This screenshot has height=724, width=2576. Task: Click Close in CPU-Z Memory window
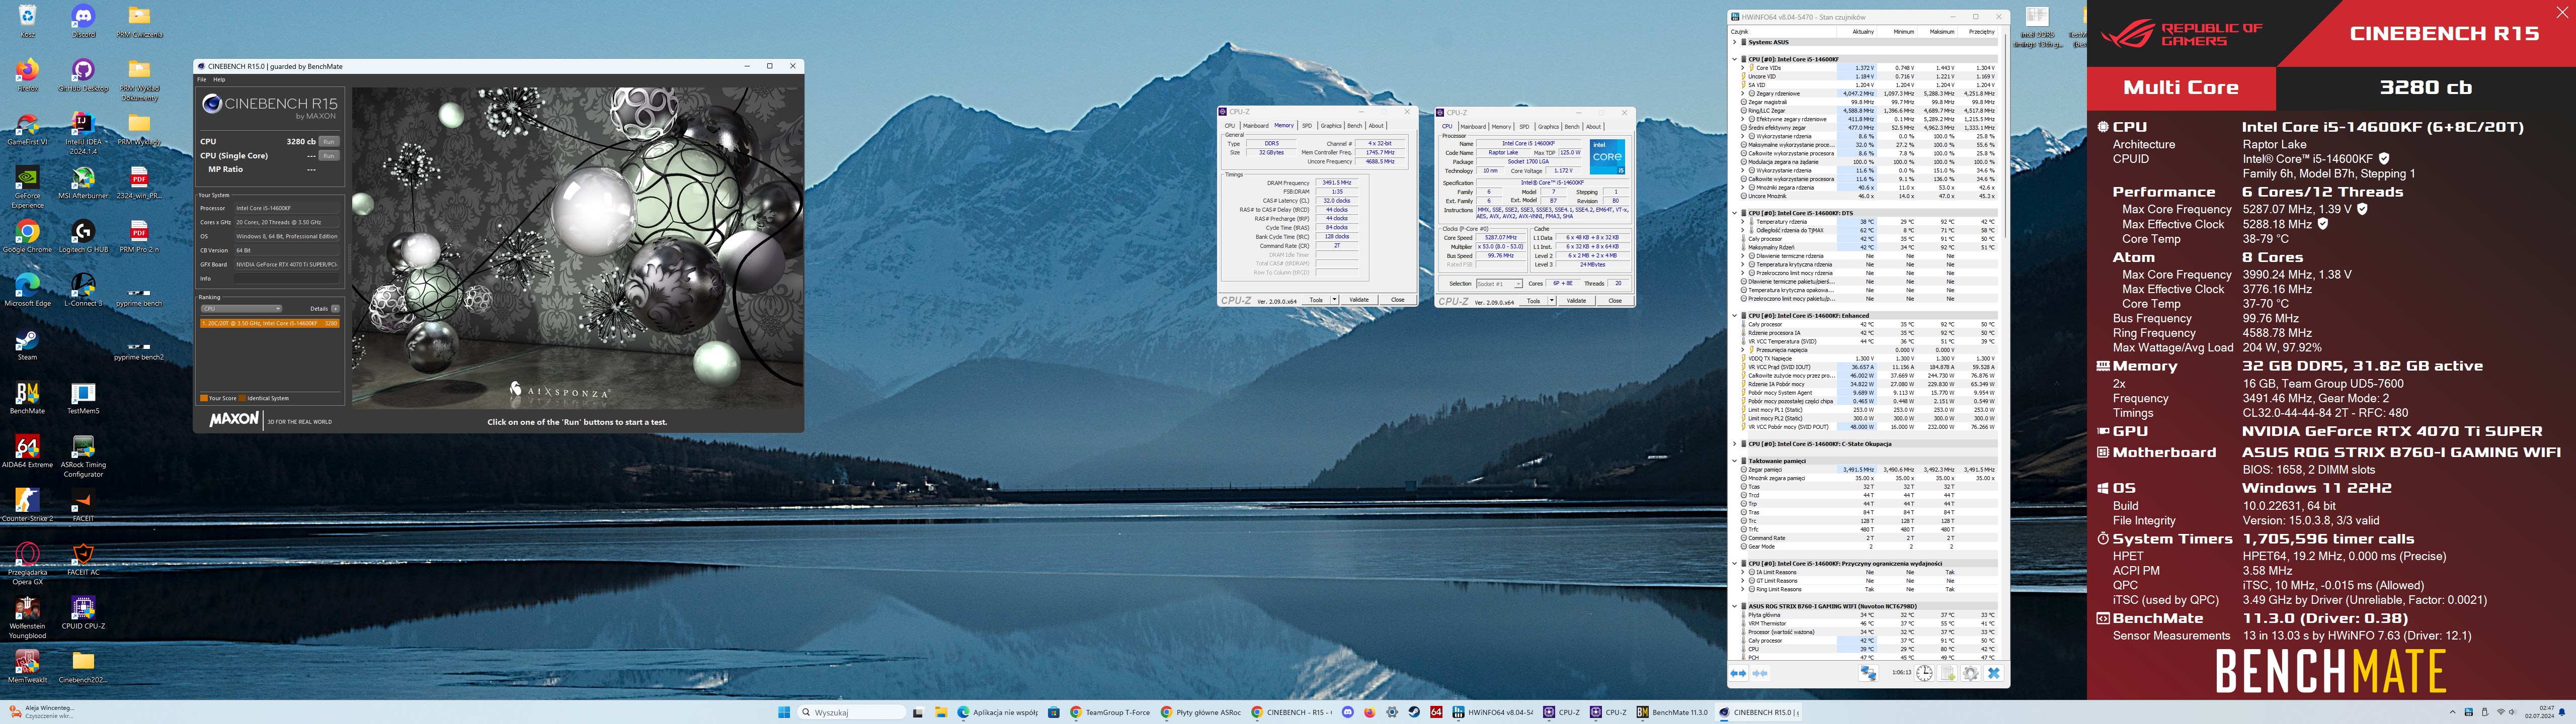[x=1397, y=299]
